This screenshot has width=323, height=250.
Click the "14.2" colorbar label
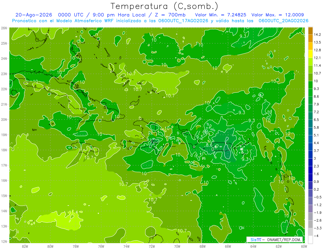click(x=317, y=35)
